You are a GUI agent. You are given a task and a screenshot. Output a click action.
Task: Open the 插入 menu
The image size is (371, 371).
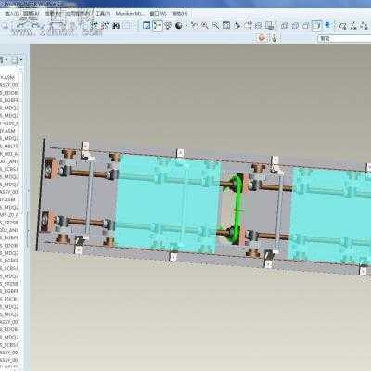pyautogui.click(x=12, y=14)
